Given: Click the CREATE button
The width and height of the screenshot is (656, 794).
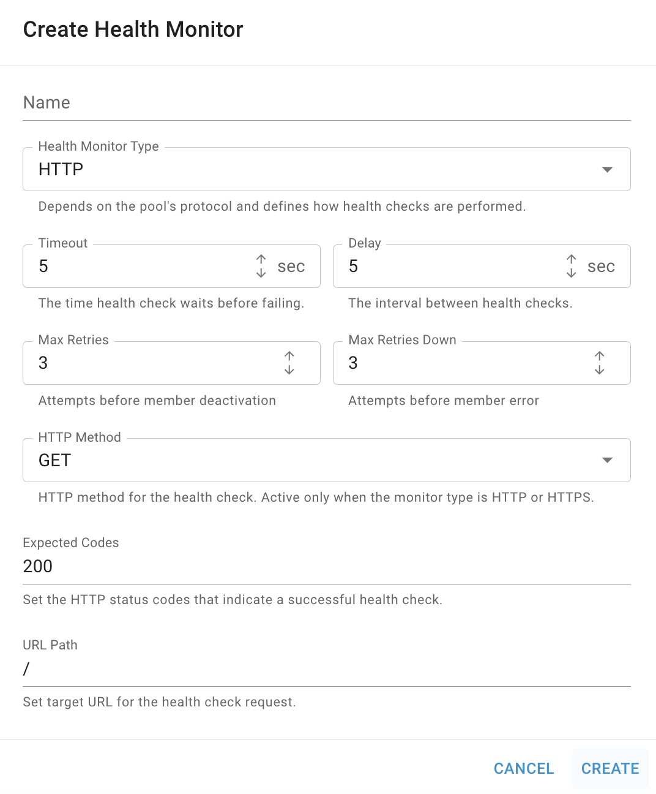Looking at the screenshot, I should pos(610,768).
